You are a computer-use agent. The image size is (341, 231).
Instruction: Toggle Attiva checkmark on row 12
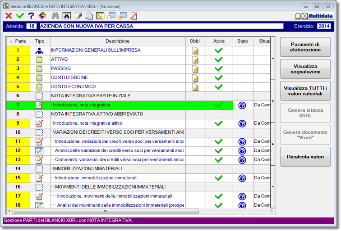219,151
